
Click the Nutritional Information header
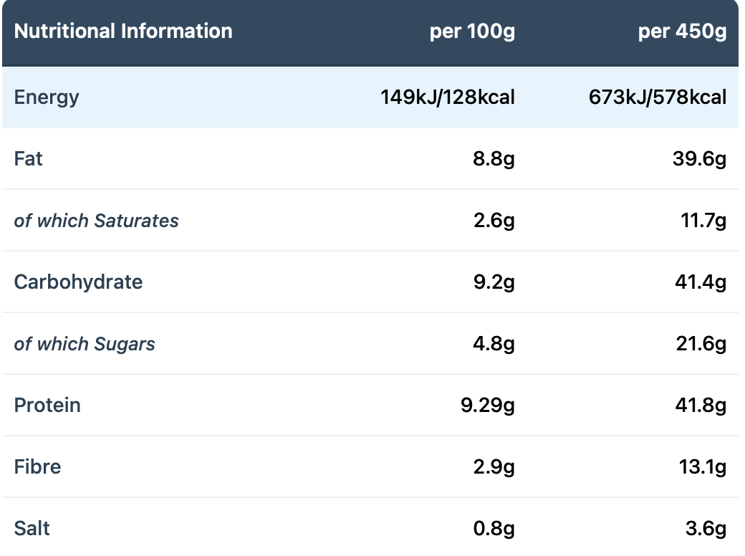tap(123, 32)
